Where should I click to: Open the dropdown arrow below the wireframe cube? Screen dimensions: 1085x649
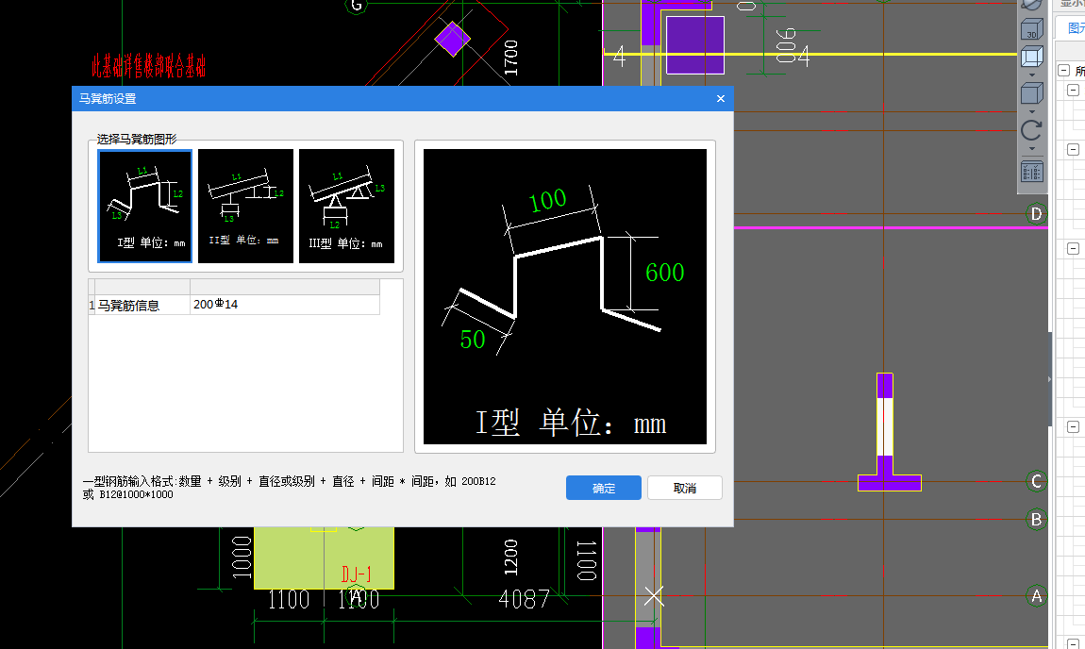(x=1032, y=75)
